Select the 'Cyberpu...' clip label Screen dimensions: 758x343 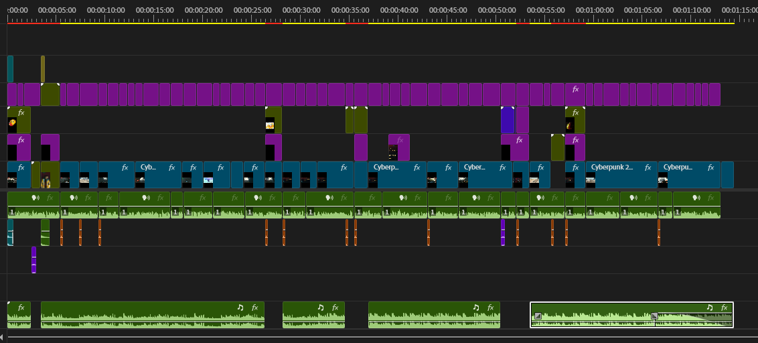[678, 167]
